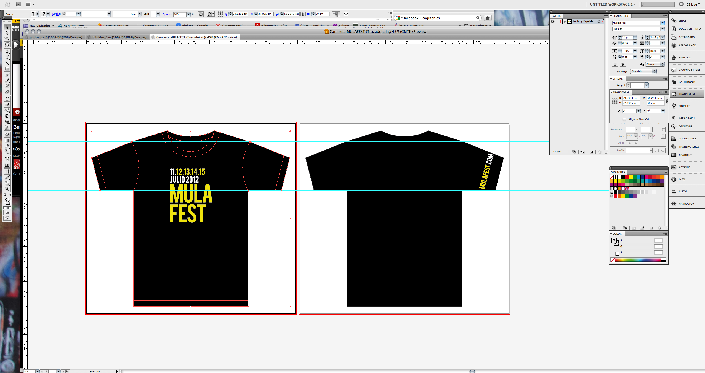Viewport: 705px width, 373px height.
Task: Switch to the portfolio.ai document tab
Action: click(56, 37)
